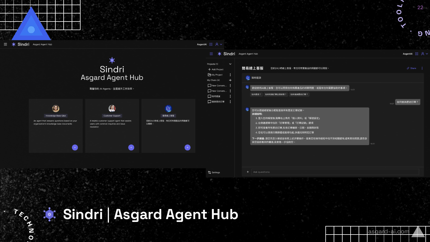Open the hamburger menu in the home window
Screen dimensions: 430x242
pos(5,44)
